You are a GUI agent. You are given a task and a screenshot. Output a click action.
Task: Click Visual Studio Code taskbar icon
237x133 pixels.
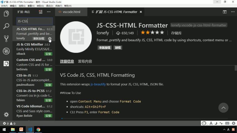click(x=30, y=130)
